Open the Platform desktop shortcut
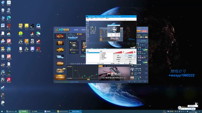The height and width of the screenshot is (113, 202). [27, 49]
